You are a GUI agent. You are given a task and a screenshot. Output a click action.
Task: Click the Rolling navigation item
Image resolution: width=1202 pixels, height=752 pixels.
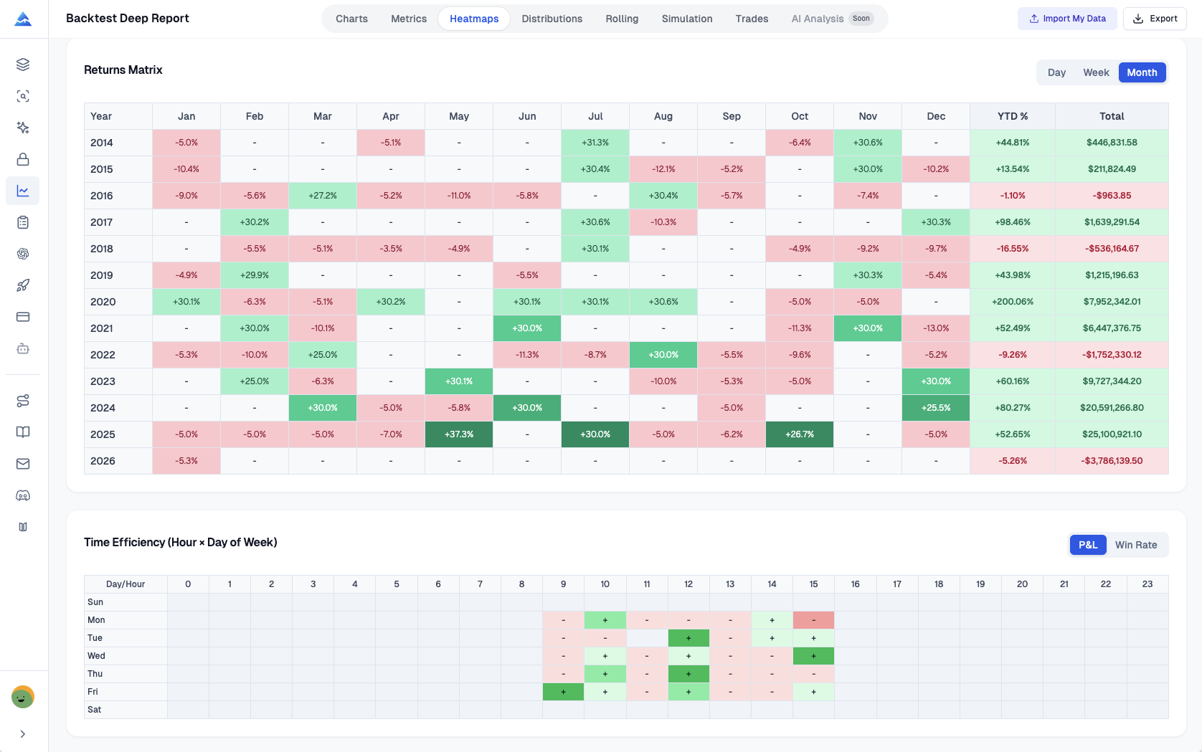click(x=621, y=19)
